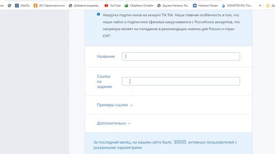
Task: Expand the Дополнительно section
Action: 113,123
